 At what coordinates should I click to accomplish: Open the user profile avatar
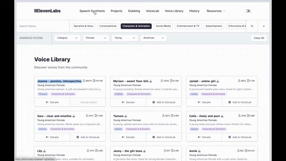(x=248, y=11)
